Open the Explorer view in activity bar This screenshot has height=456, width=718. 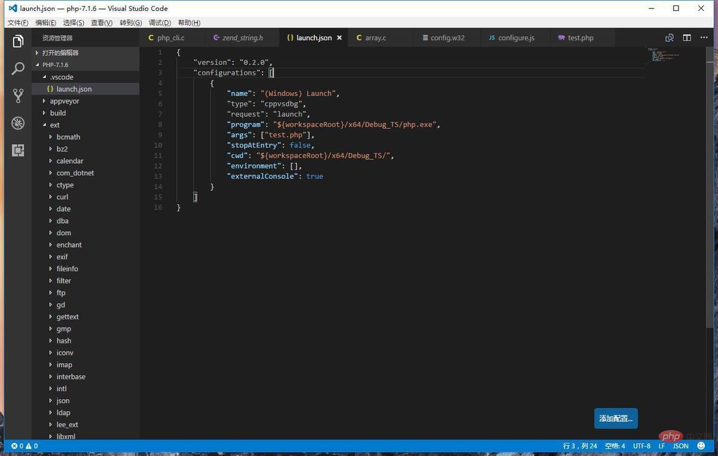[x=18, y=41]
